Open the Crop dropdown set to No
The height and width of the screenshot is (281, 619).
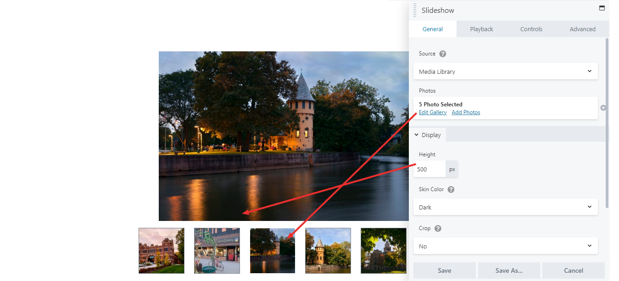tap(506, 246)
